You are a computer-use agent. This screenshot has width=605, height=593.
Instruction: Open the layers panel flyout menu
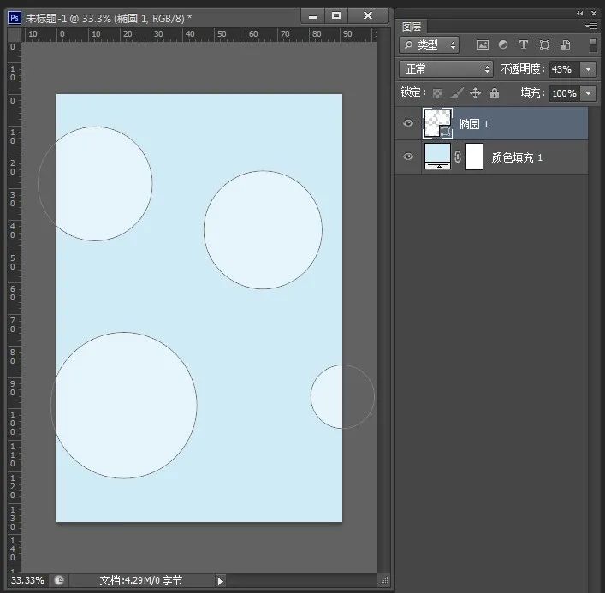591,27
